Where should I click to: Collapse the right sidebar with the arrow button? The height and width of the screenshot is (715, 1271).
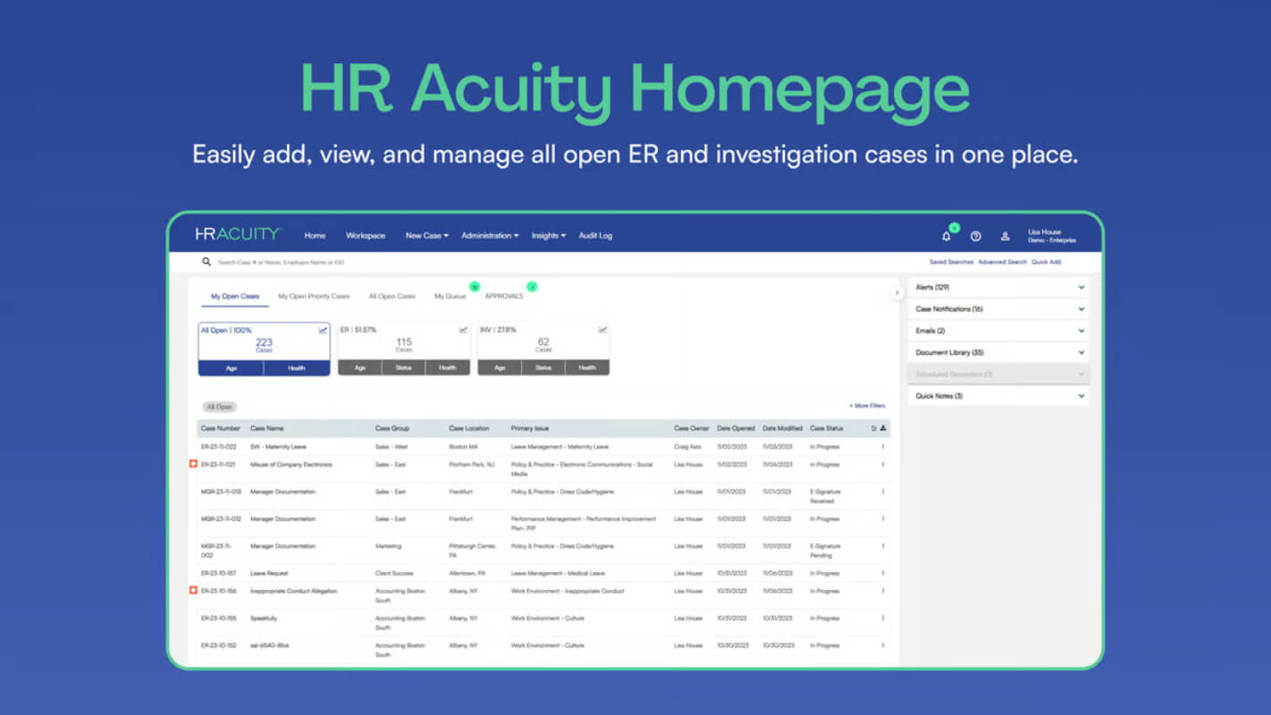pyautogui.click(x=897, y=292)
